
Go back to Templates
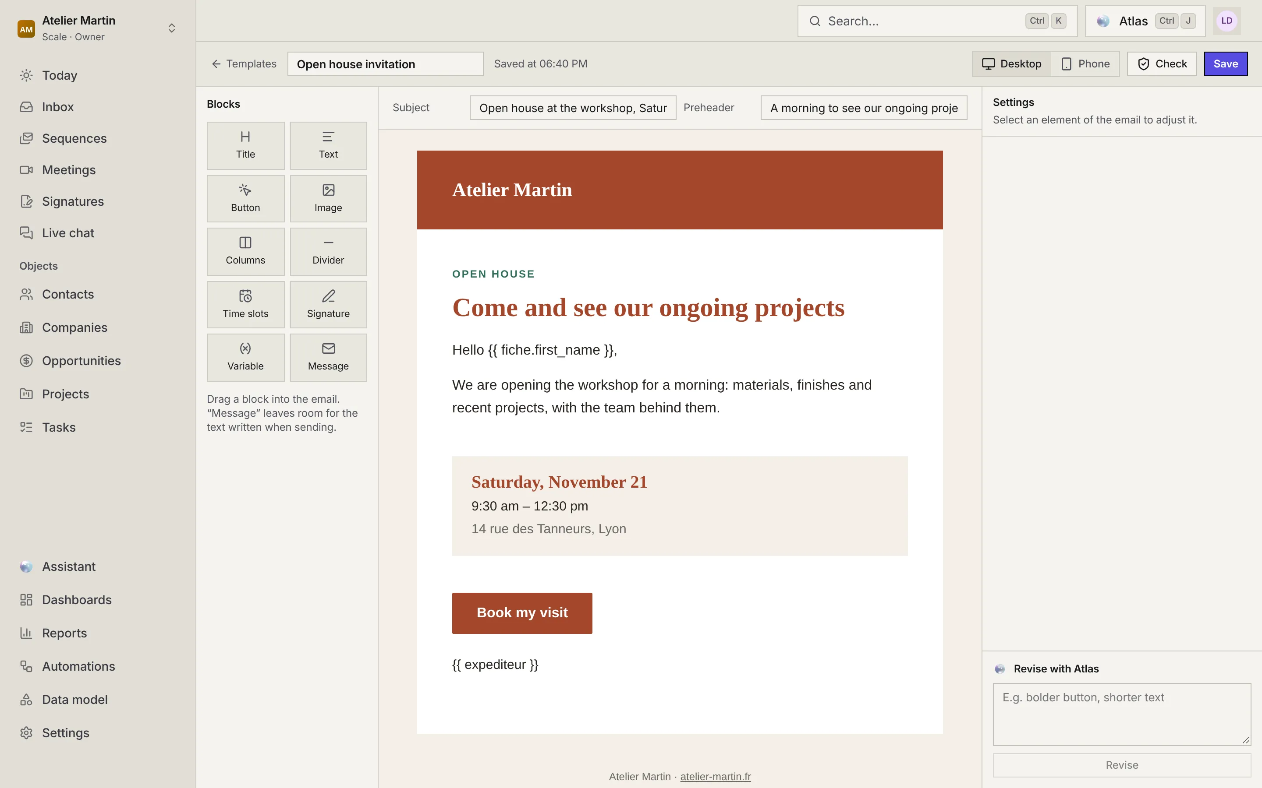tap(244, 63)
